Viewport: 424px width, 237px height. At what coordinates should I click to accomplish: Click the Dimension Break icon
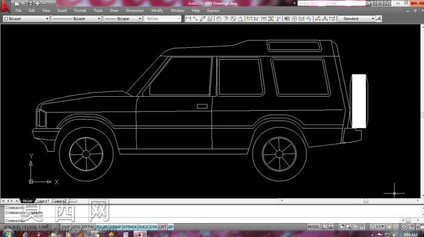tap(278, 19)
